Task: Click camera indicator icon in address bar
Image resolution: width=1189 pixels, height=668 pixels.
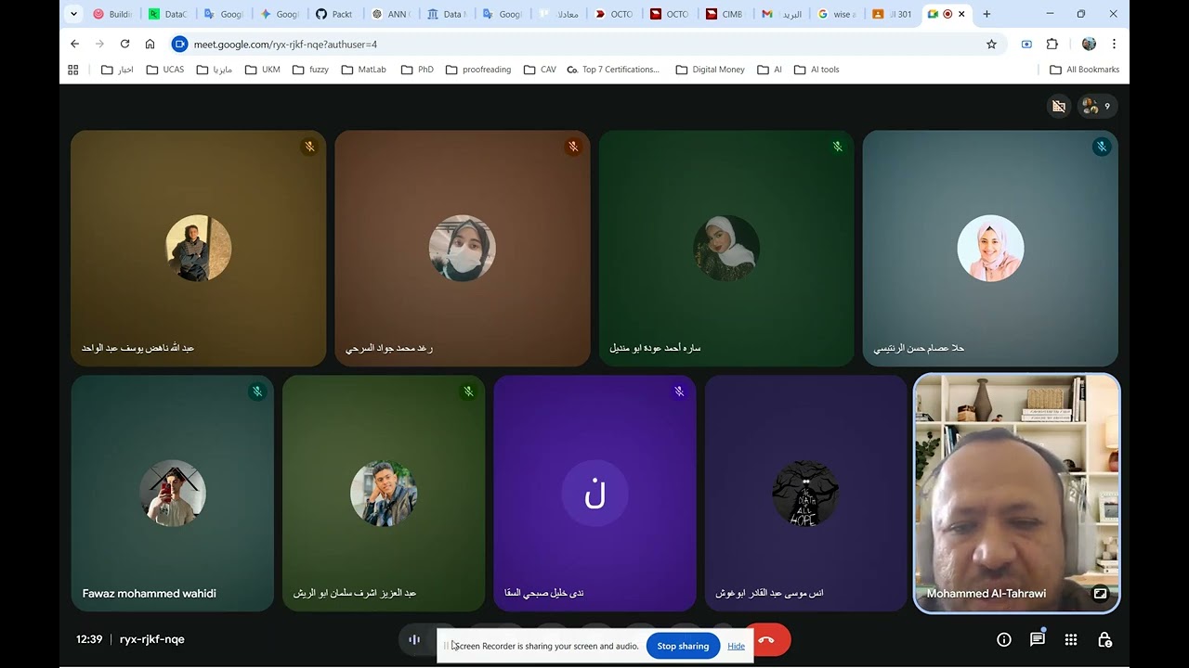Action: (x=1026, y=44)
